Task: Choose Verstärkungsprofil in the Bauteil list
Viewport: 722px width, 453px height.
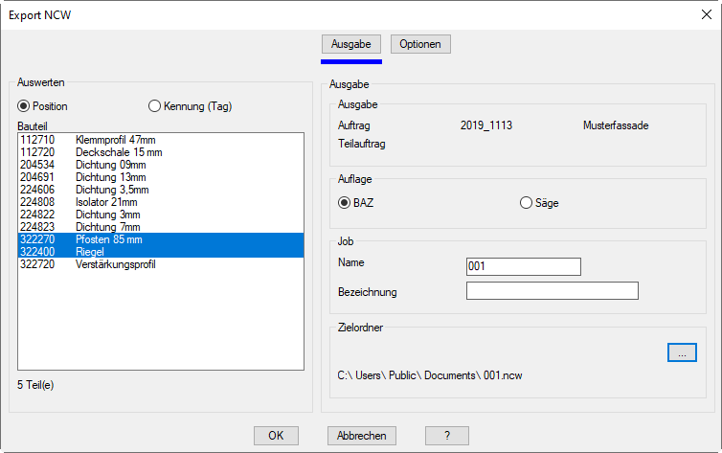Action: (x=115, y=264)
